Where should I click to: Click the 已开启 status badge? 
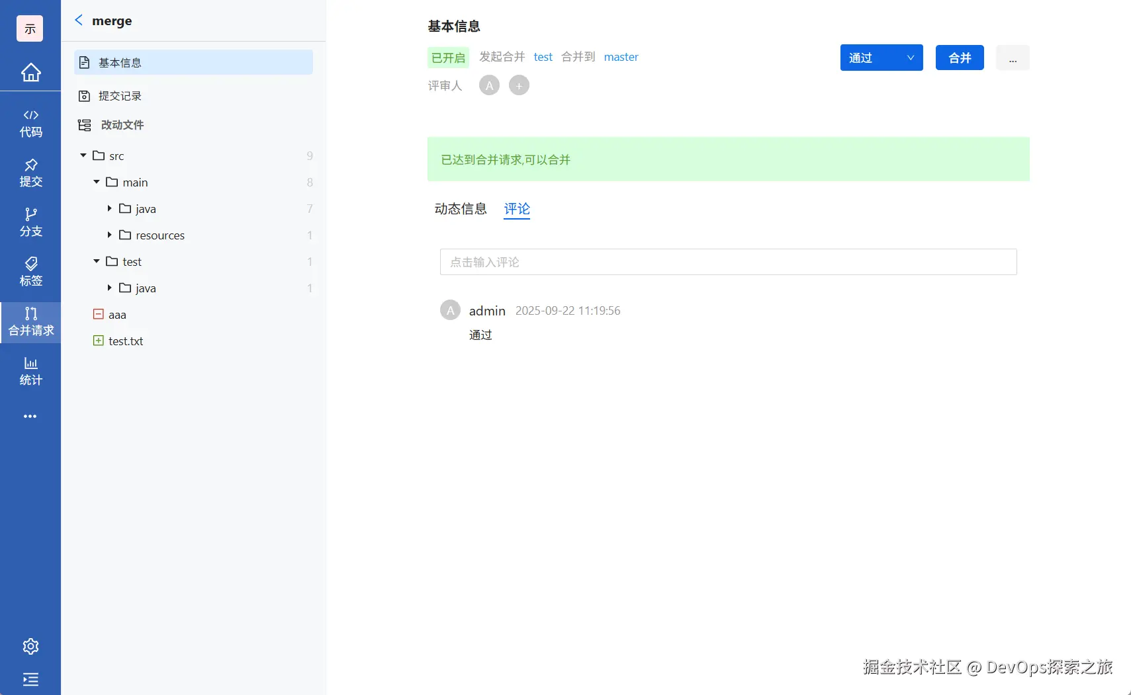pyautogui.click(x=448, y=58)
